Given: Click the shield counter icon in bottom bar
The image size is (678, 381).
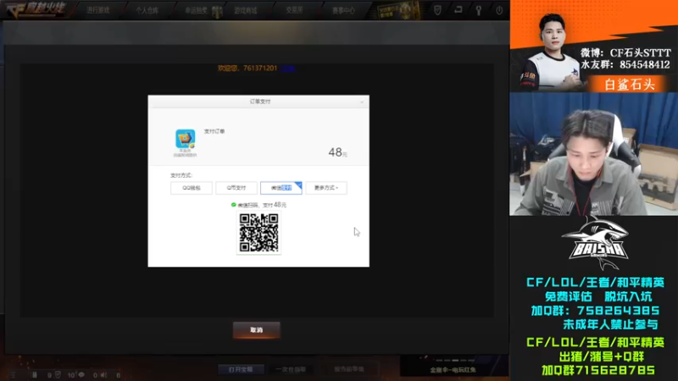Looking at the screenshot, I should pyautogui.click(x=58, y=375).
